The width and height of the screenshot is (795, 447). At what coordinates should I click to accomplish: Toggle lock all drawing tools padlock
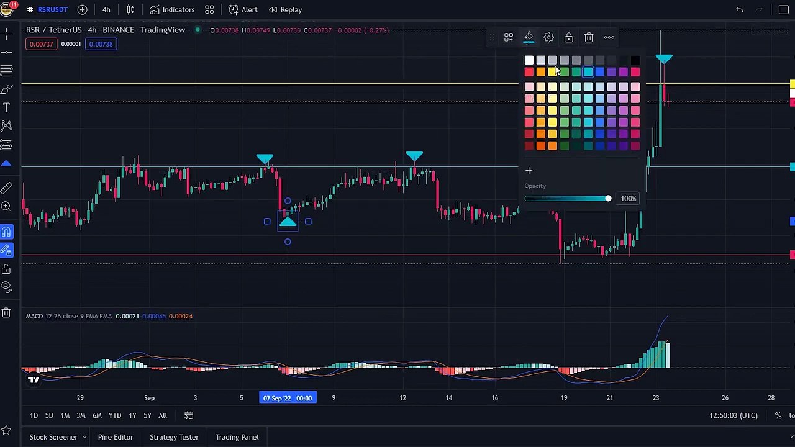point(6,269)
